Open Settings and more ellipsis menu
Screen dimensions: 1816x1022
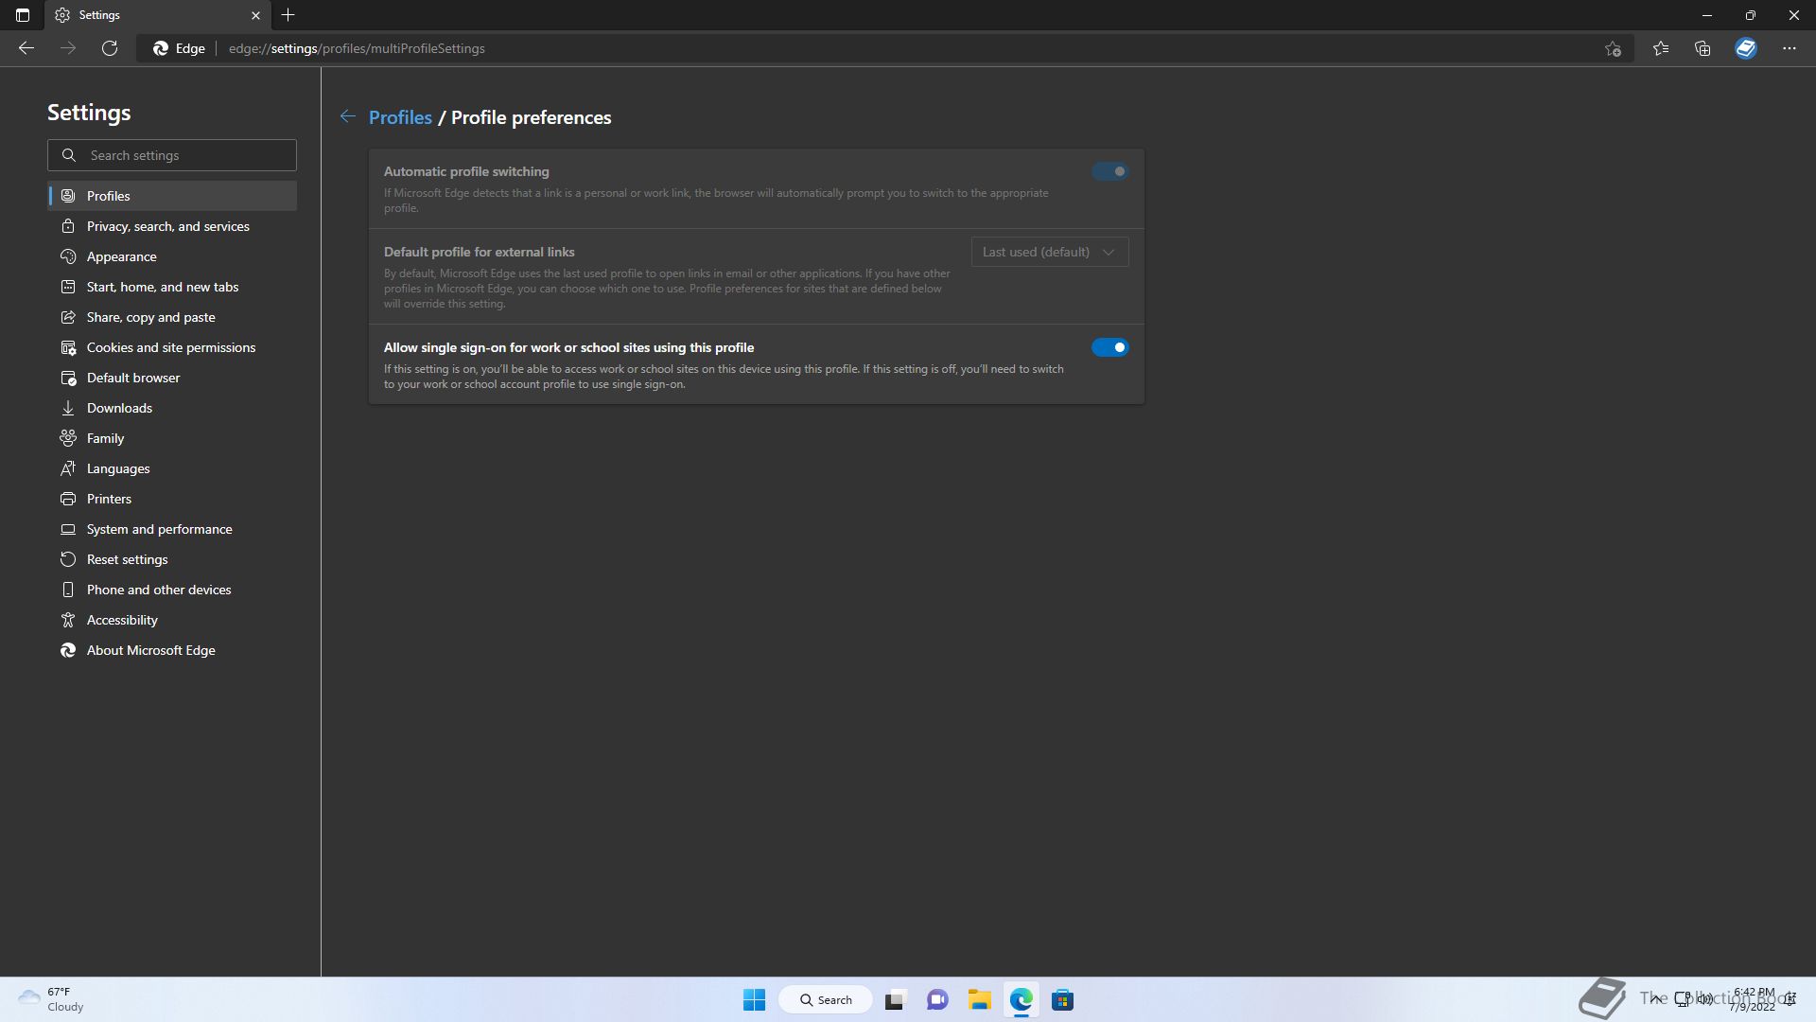1790,48
